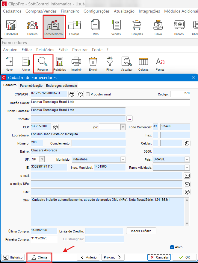Image resolution: width=198 pixels, height=263 pixels.
Task: Close the Cadastro de Fornecedores dialog
Action: [193, 77]
